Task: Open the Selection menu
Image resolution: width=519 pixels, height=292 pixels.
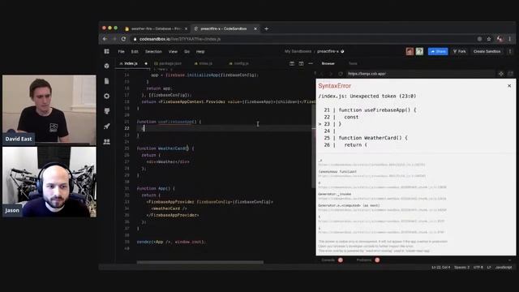Action: (153, 52)
